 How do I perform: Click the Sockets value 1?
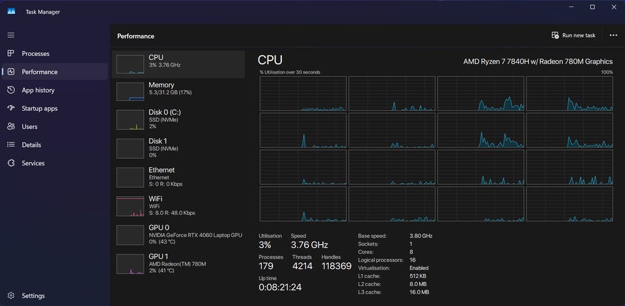tap(411, 244)
